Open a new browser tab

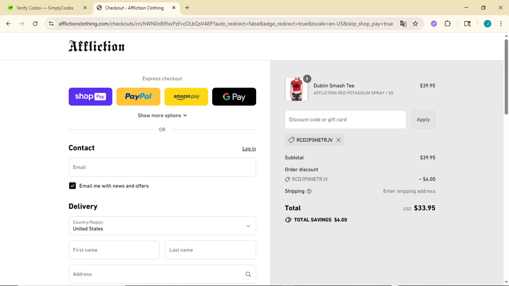(x=187, y=8)
